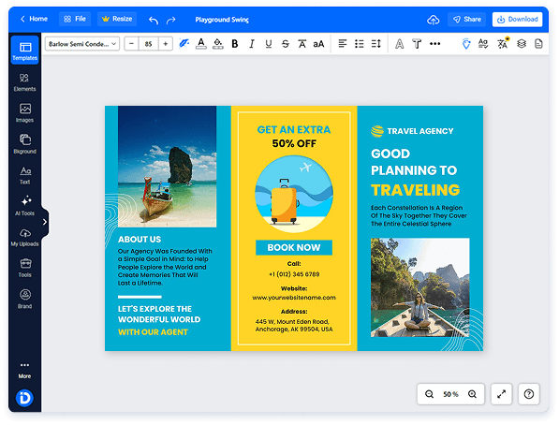The image size is (559, 425).
Task: Click the More sidebar option
Action: [24, 371]
